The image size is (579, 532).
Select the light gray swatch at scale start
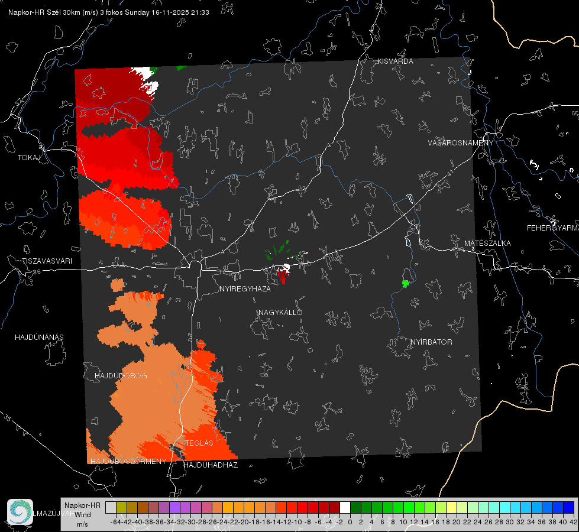pyautogui.click(x=111, y=507)
